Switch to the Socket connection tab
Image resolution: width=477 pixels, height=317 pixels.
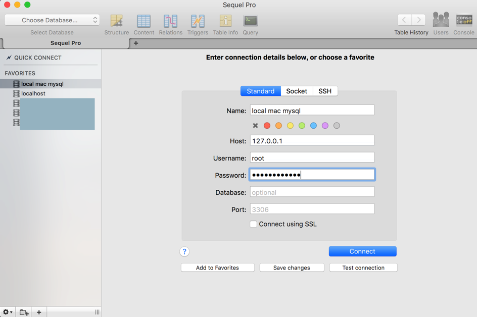click(x=297, y=91)
